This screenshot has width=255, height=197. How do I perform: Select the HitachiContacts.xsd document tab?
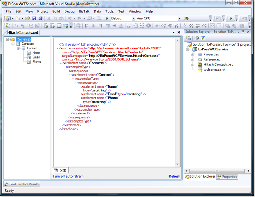tap(23, 32)
